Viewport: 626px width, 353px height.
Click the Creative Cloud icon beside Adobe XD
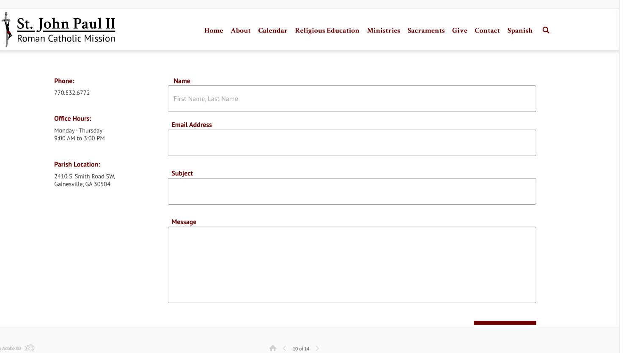click(30, 348)
